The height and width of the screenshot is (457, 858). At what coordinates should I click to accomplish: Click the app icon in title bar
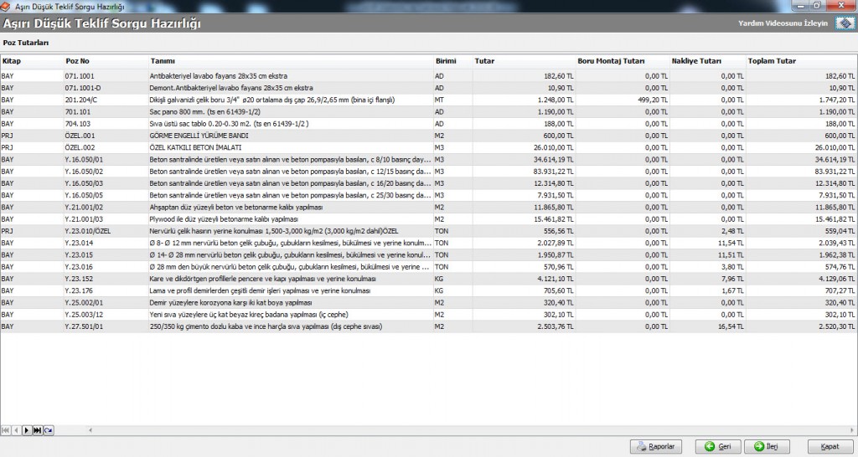(7, 6)
